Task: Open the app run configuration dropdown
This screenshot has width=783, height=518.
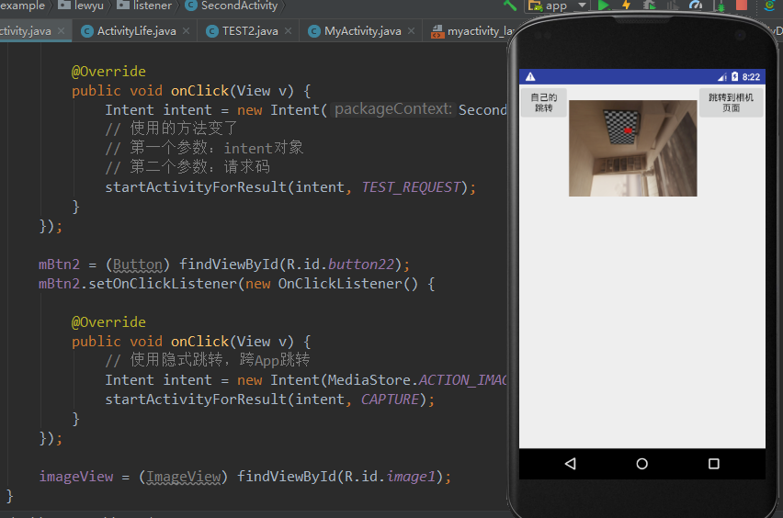Action: click(x=558, y=6)
